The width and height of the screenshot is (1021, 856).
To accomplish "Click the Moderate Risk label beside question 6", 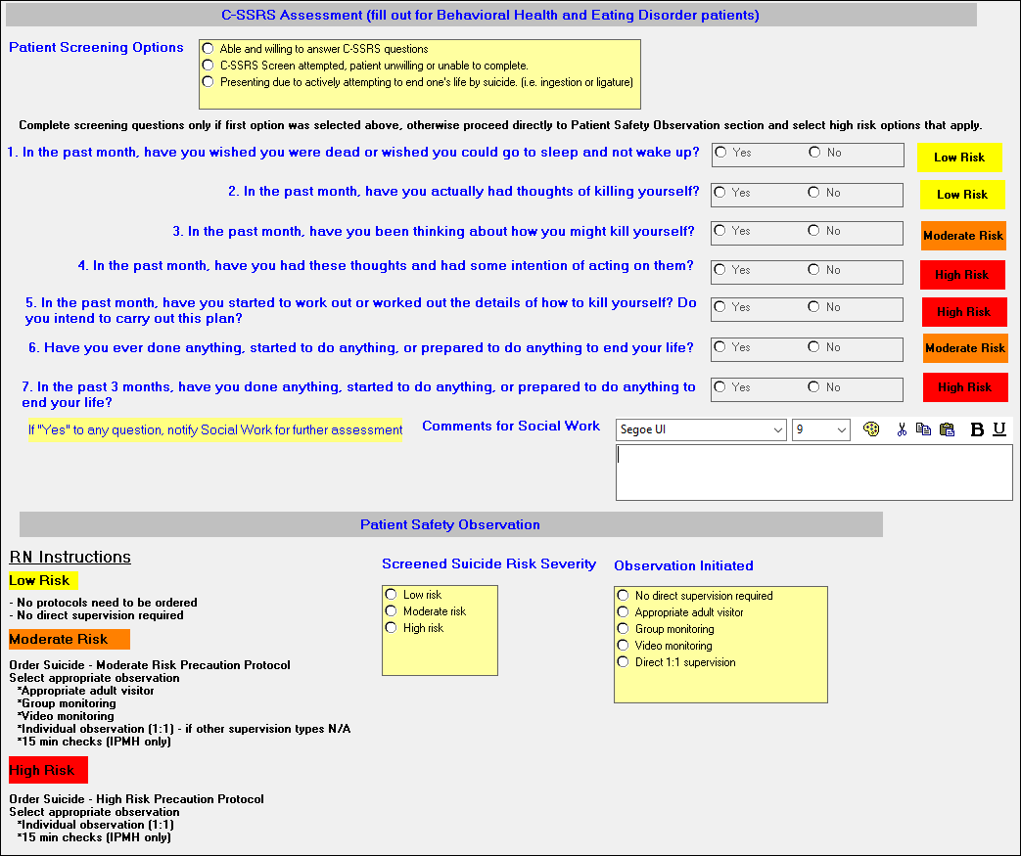I will [965, 348].
